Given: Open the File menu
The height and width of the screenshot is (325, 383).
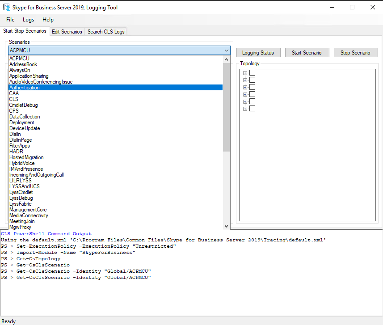Looking at the screenshot, I should coord(10,20).
